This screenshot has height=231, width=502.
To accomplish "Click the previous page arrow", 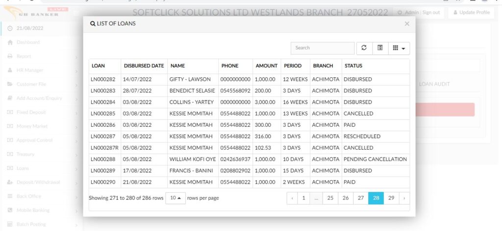I will (x=292, y=198).
